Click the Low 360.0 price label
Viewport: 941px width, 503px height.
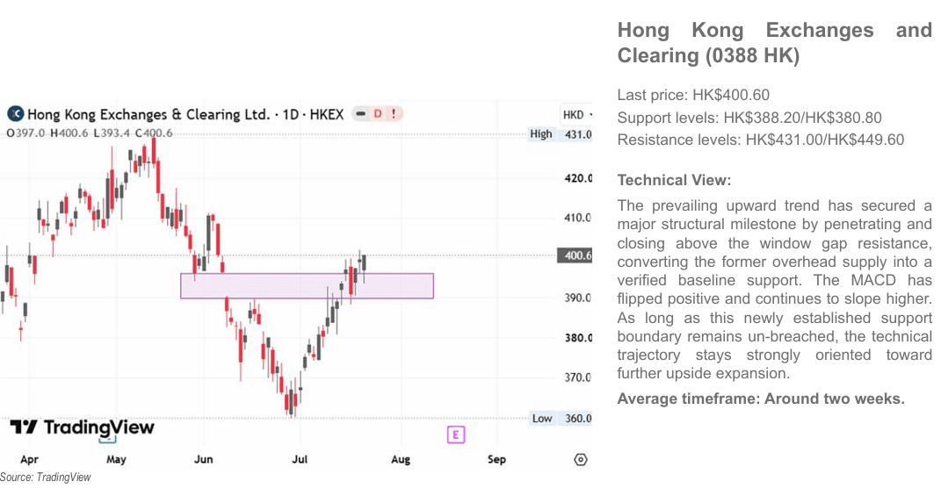561,419
